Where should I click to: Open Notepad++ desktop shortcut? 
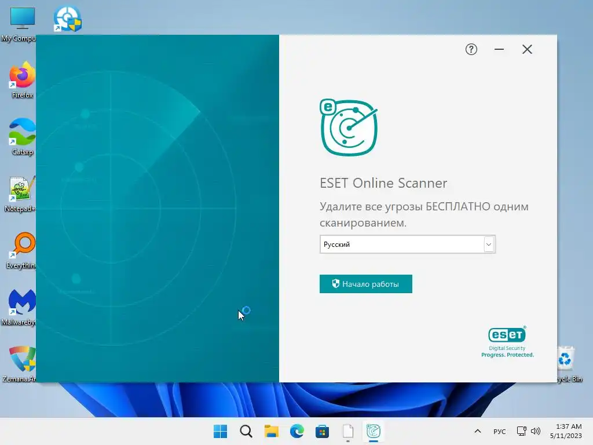[x=21, y=194]
